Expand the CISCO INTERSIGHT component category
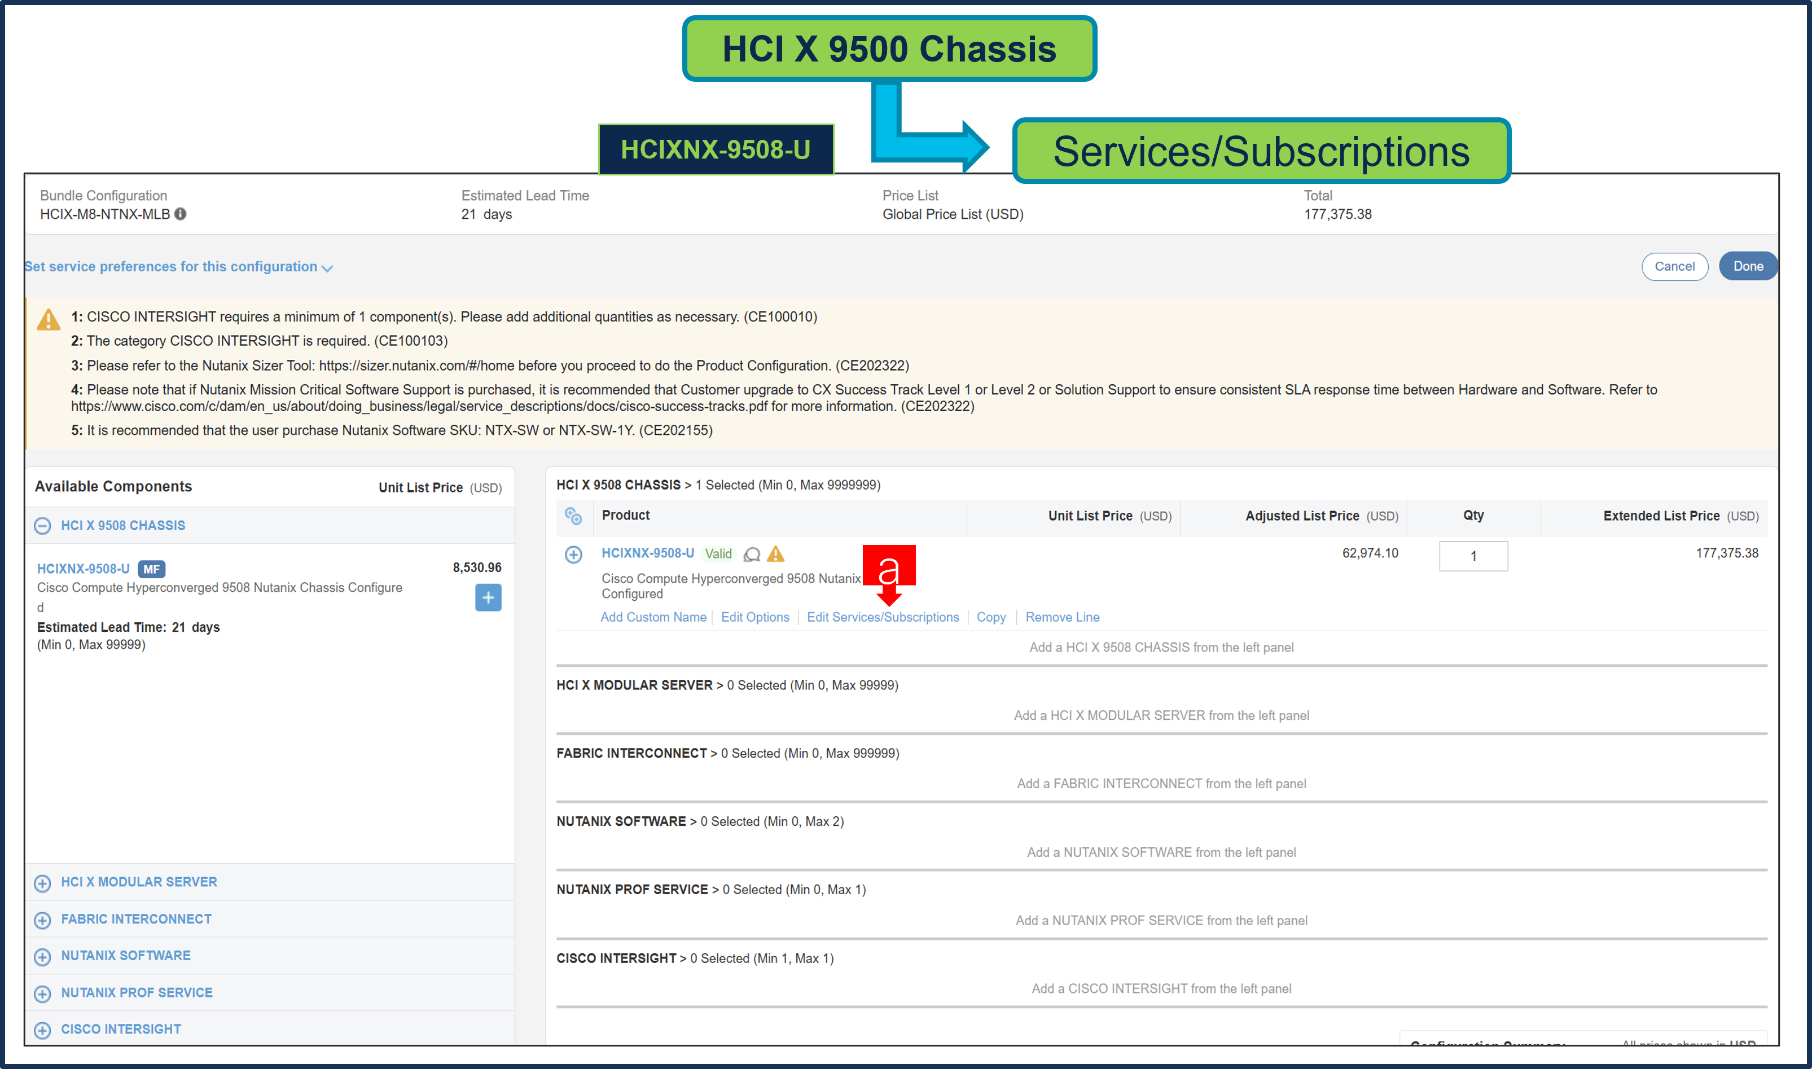This screenshot has height=1069, width=1812. click(x=42, y=1030)
